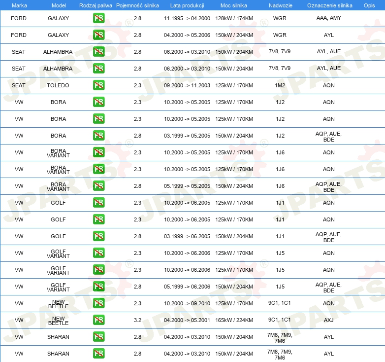This screenshot has width=385, height=362.
Task: Select 'AQP, AUE, BDE' in the Golf 1J1 row
Action: click(329, 237)
